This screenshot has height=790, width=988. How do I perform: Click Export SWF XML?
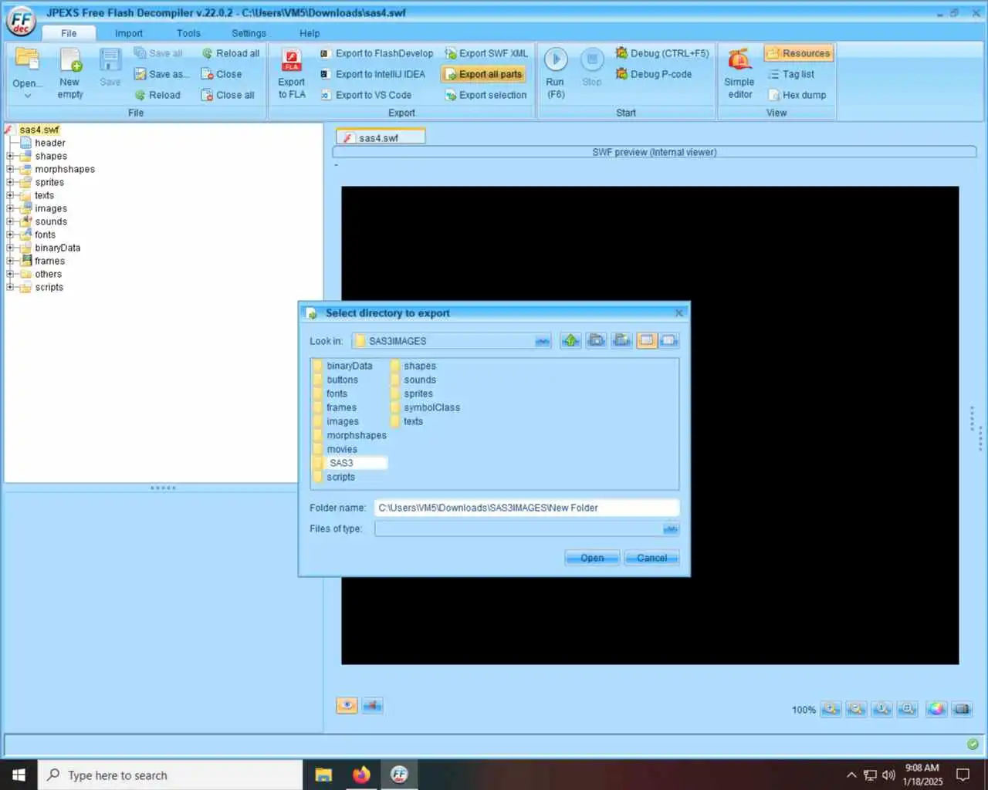(x=486, y=53)
